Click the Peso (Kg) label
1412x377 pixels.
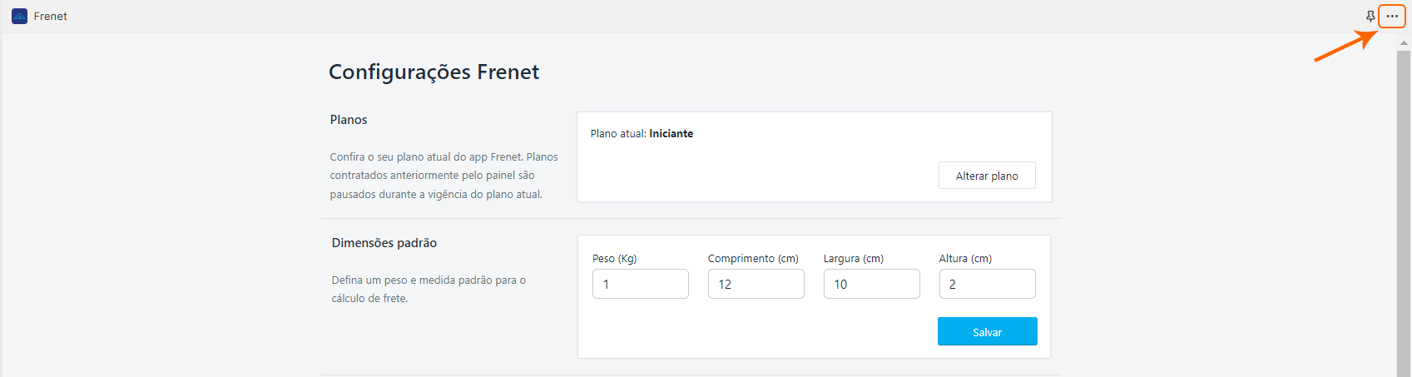pyautogui.click(x=614, y=259)
